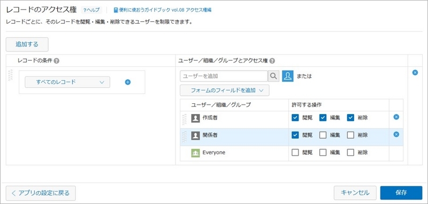The image size is (428, 204).
Task: Click the help icon beside レコードの条件
Action: [x=57, y=61]
